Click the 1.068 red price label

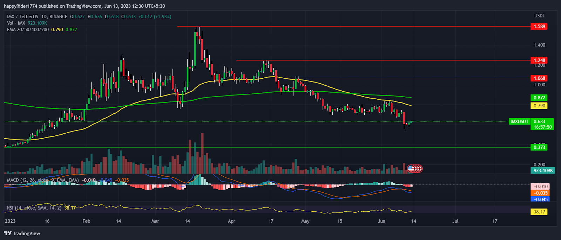(539, 78)
